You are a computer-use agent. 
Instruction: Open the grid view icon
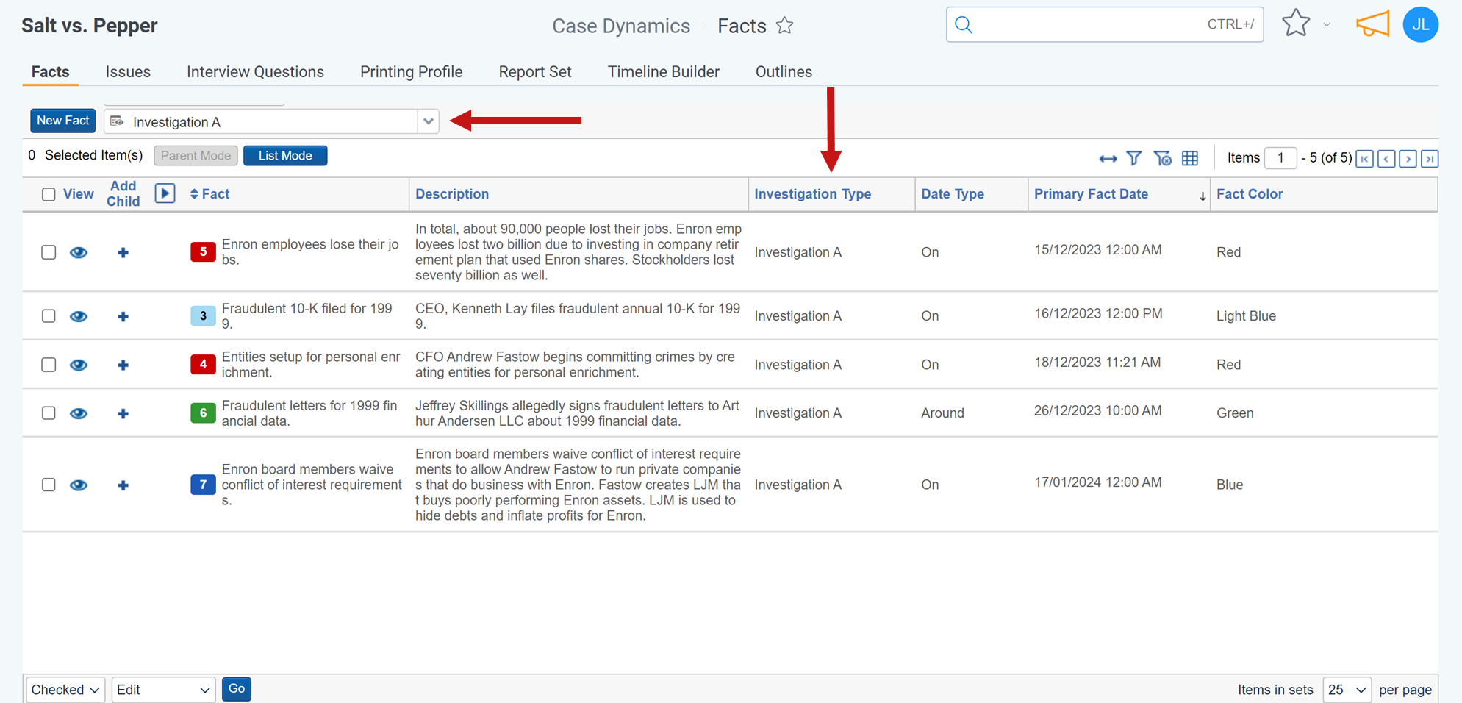1190,158
